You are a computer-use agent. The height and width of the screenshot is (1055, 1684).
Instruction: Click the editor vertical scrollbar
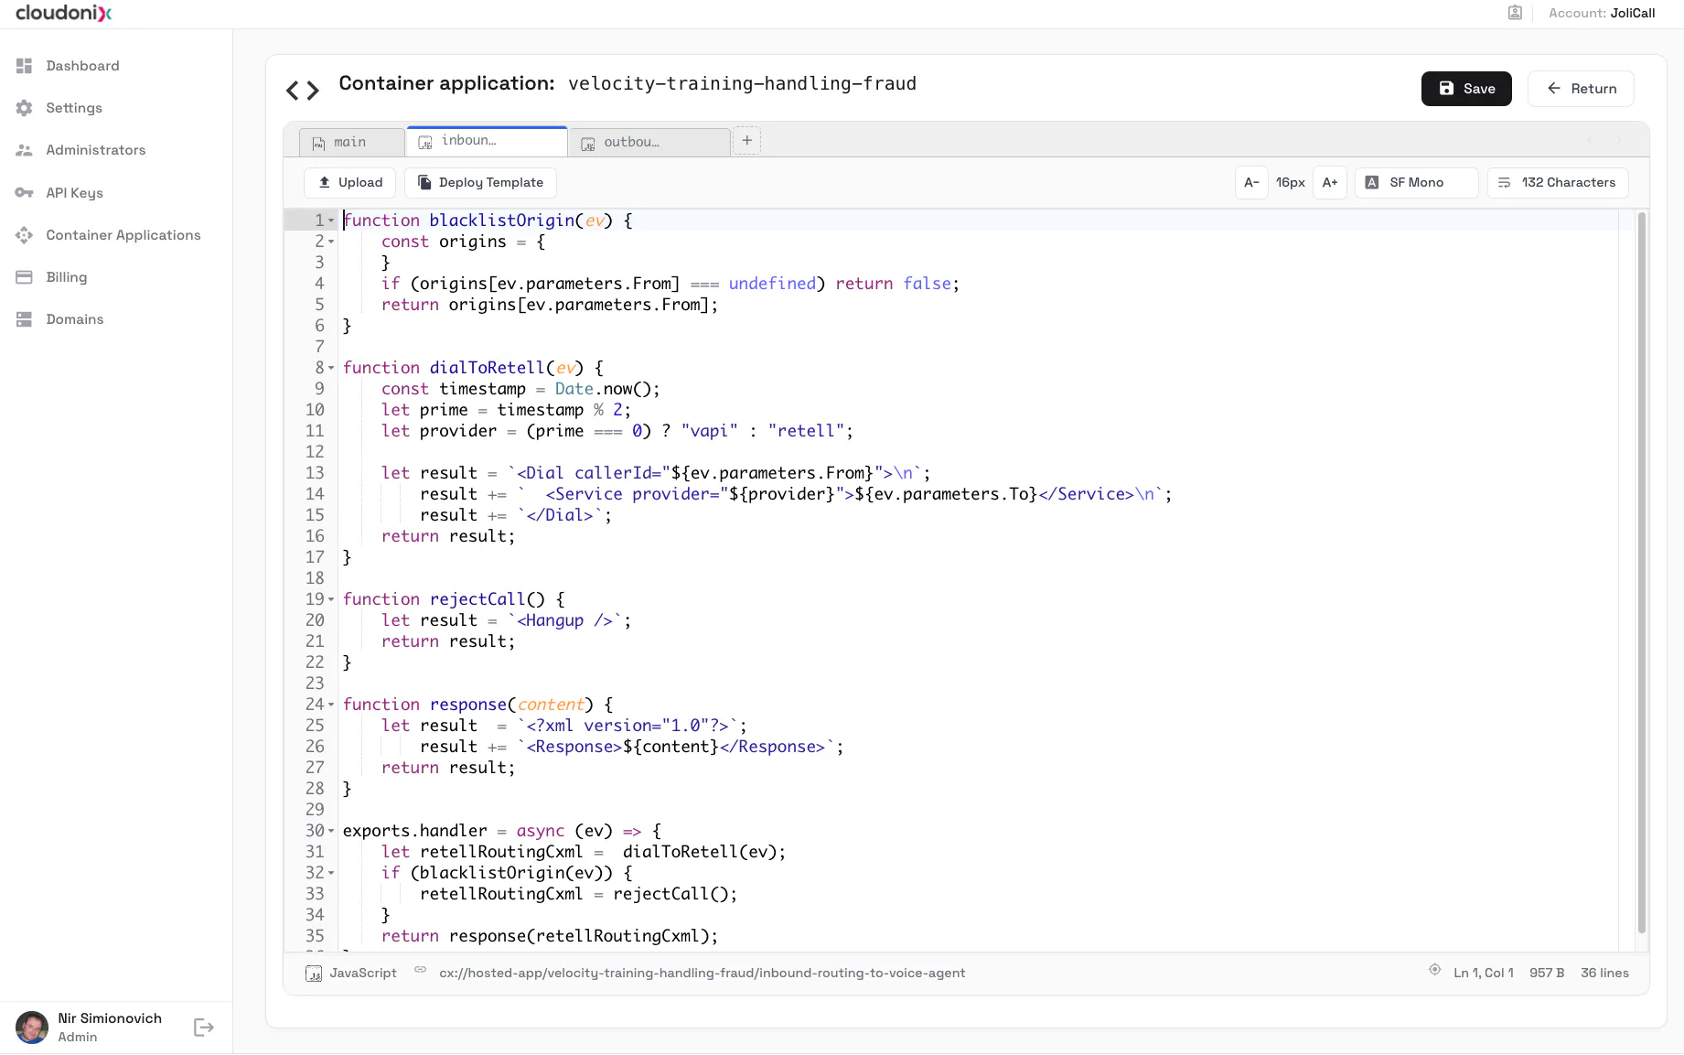[1641, 572]
